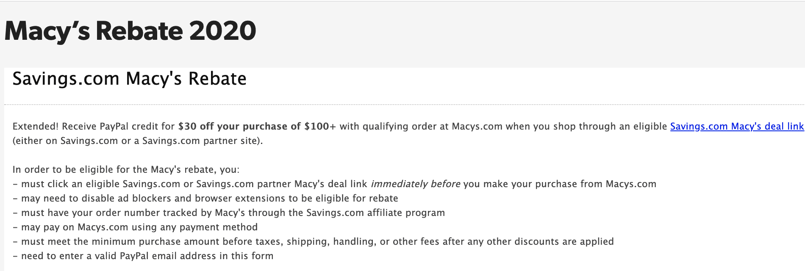Click the "In order to be eligible" intro line
The height and width of the screenshot is (271, 805).
[x=126, y=169]
